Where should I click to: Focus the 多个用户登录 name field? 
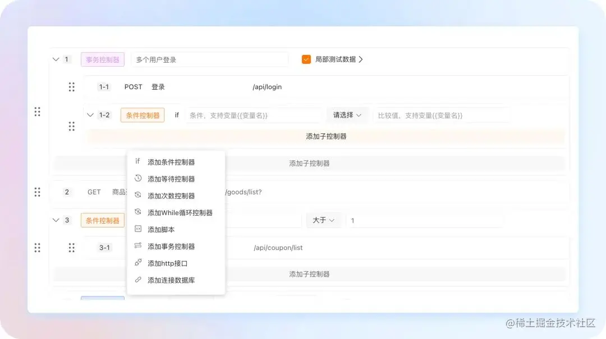[x=209, y=59]
